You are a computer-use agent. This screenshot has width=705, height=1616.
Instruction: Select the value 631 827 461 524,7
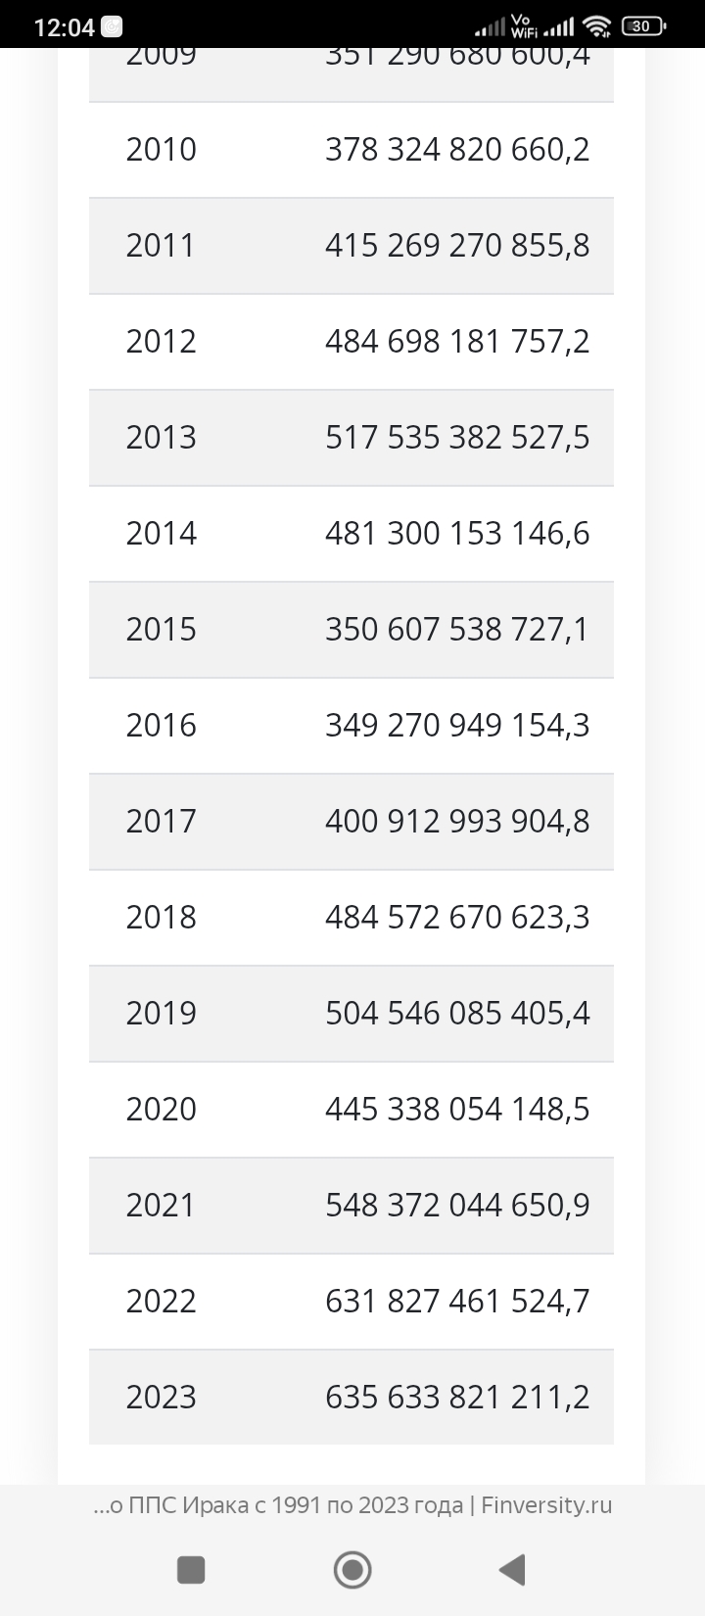457,1302
